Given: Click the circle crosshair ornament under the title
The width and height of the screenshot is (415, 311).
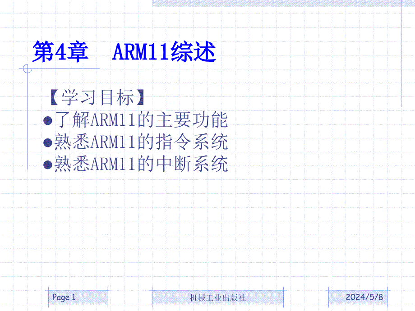Looking at the screenshot, I should [x=28, y=69].
